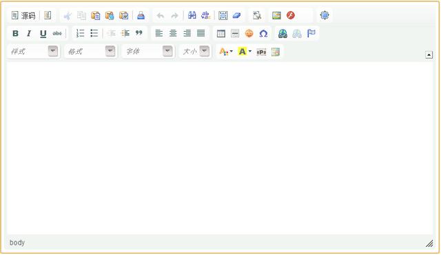The width and height of the screenshot is (441, 255).
Task: Click the Print icon
Action: click(141, 15)
